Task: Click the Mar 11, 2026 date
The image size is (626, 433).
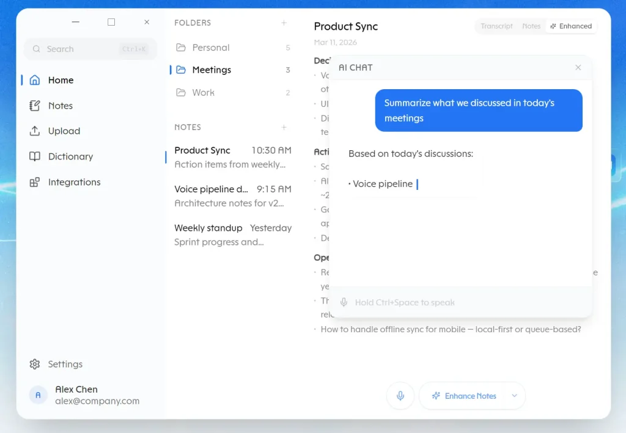Action: tap(336, 42)
